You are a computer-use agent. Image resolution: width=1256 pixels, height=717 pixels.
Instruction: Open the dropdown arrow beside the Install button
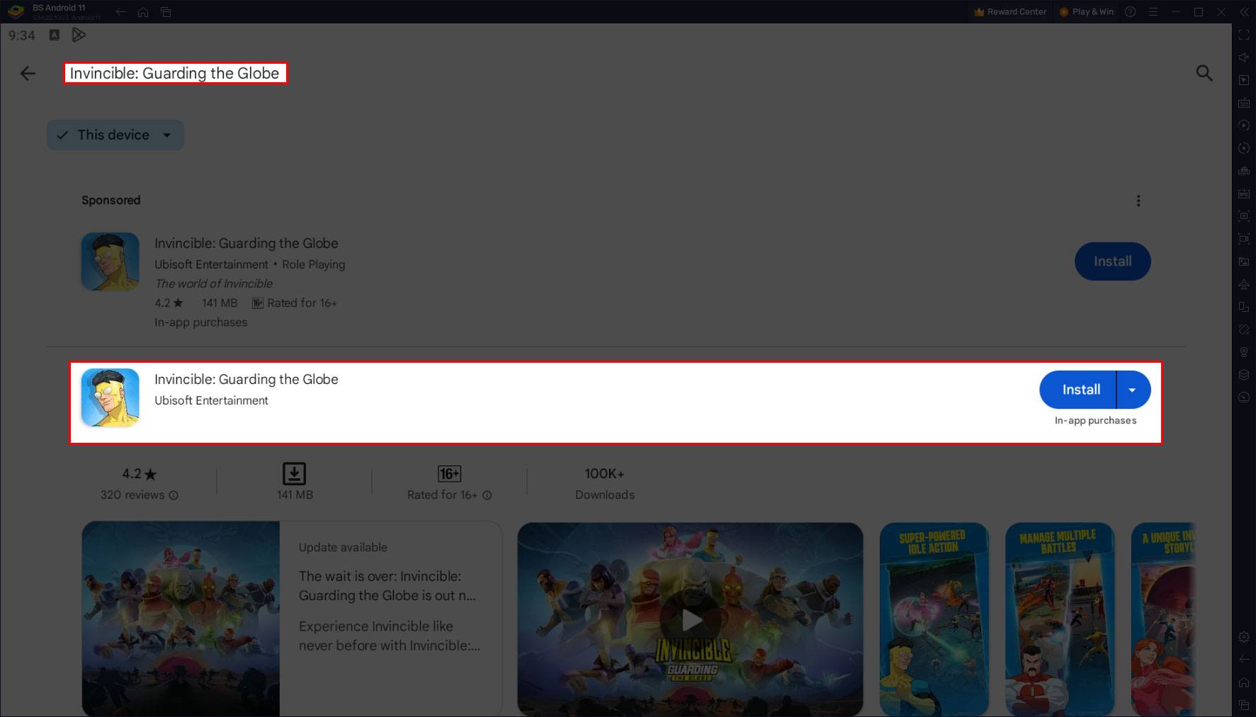pyautogui.click(x=1133, y=390)
